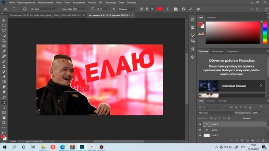Select the Eraser tool
Viewport: 269px width, 151px height.
4,77
